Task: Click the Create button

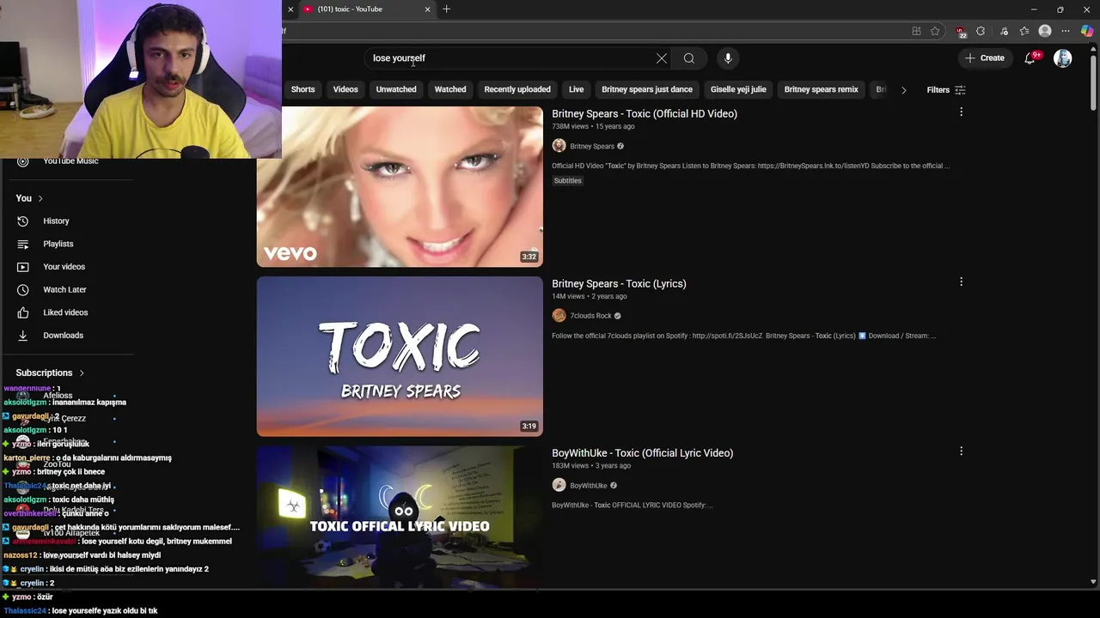Action: point(985,58)
